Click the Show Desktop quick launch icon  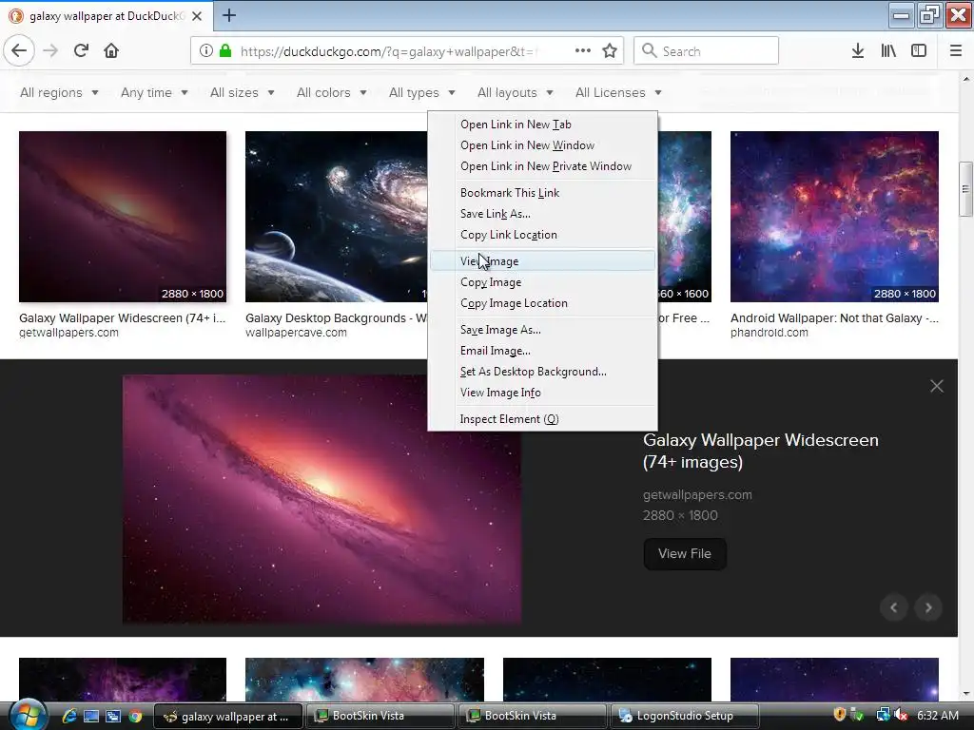[91, 716]
